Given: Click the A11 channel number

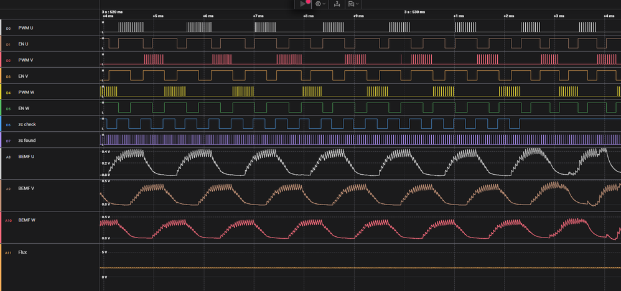Looking at the screenshot, I should click(x=8, y=252).
